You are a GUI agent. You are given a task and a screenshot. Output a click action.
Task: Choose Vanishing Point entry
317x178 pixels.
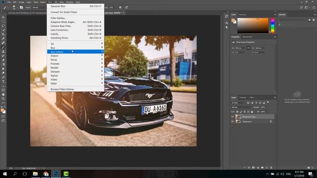75,38
